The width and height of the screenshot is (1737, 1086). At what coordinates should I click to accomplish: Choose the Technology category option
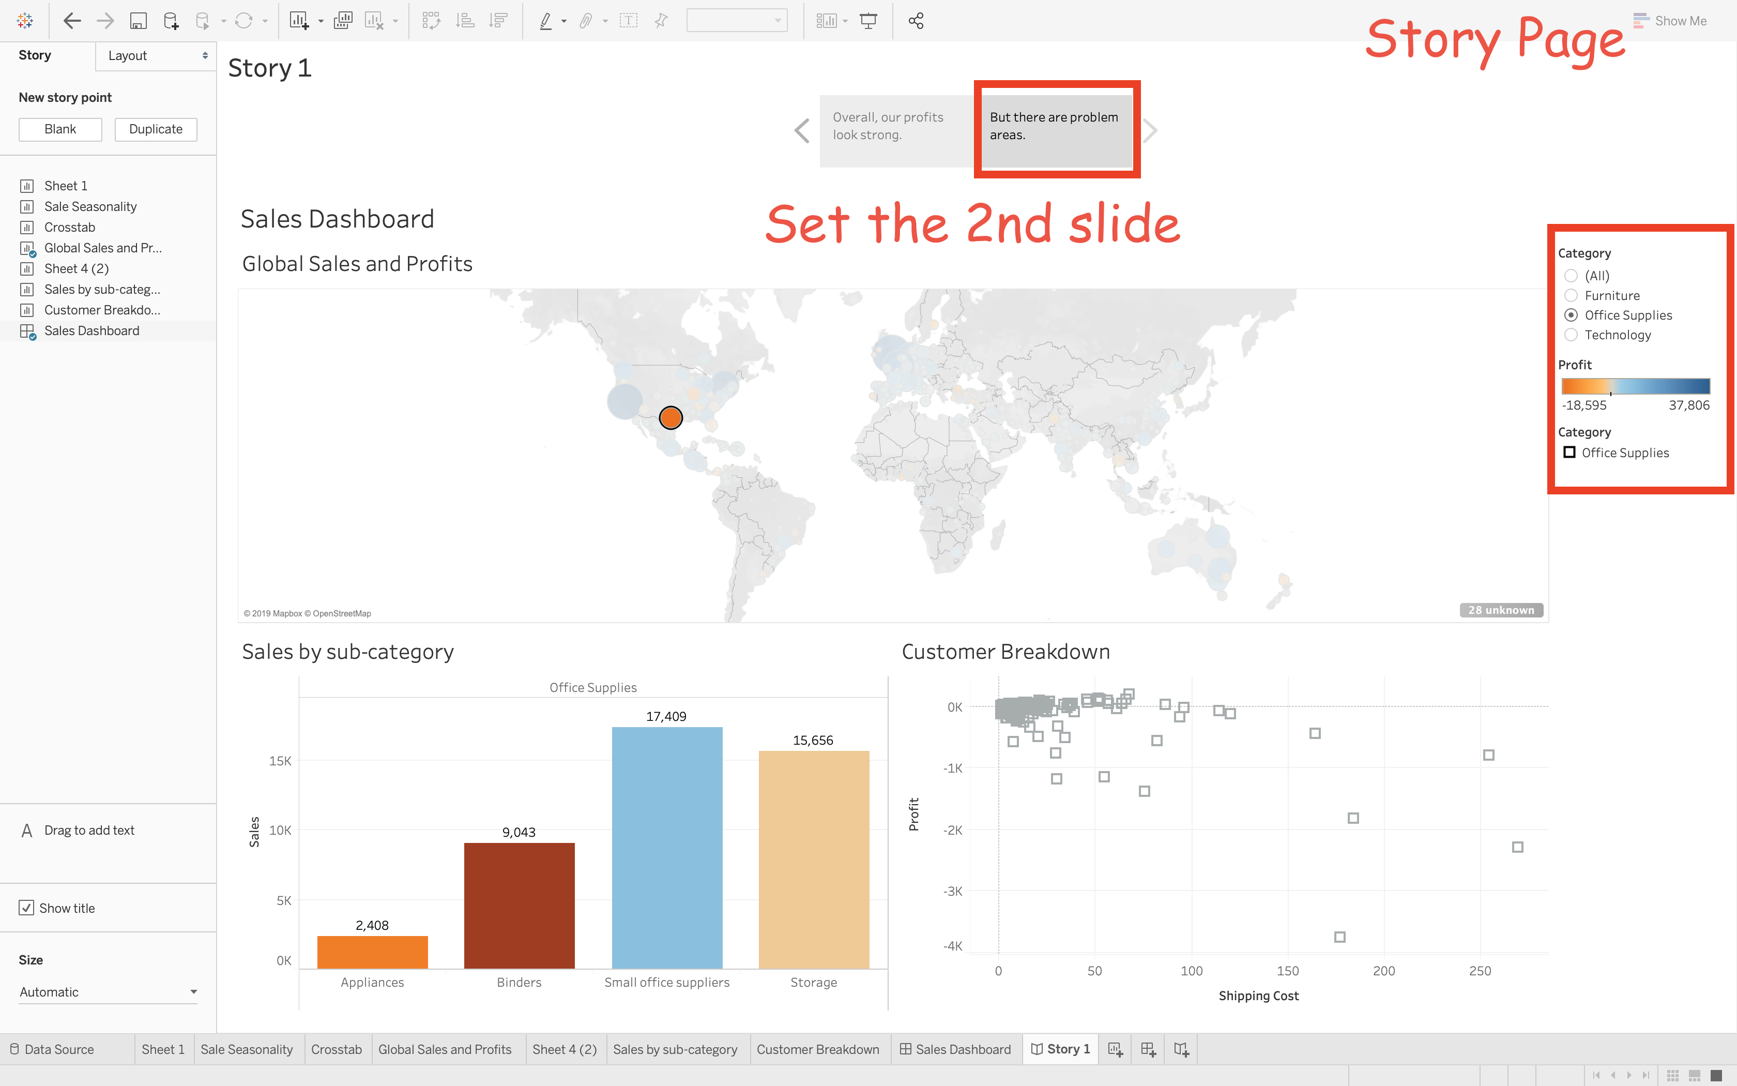point(1571,335)
